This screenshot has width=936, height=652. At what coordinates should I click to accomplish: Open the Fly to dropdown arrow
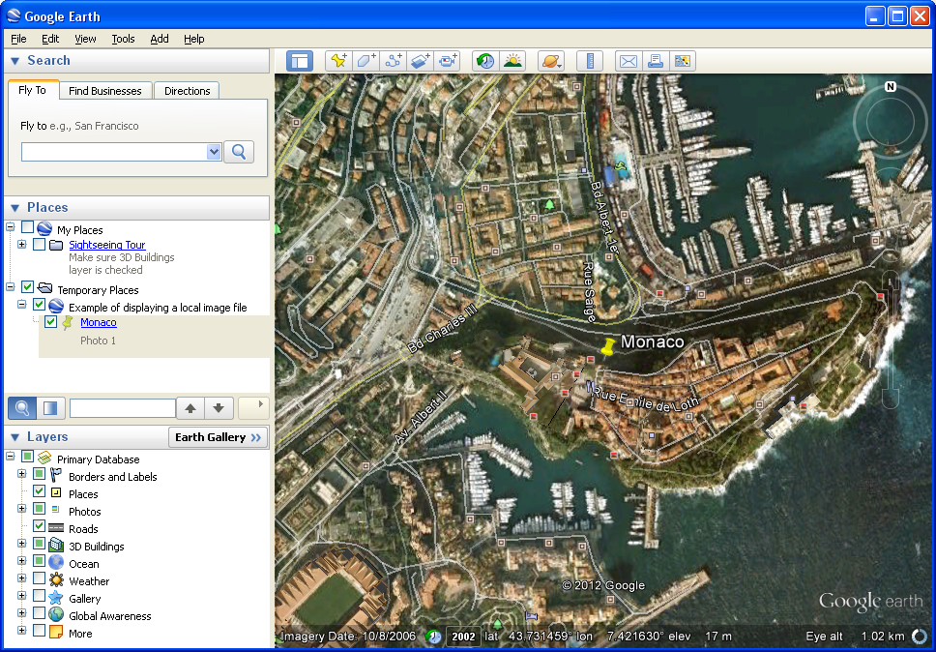pyautogui.click(x=214, y=152)
